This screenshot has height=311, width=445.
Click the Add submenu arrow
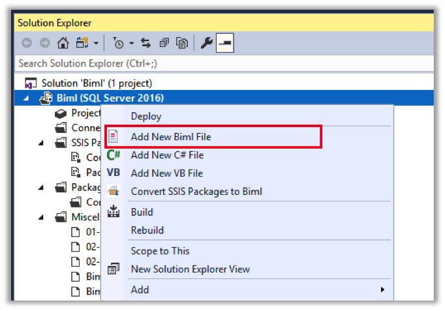coord(382,289)
